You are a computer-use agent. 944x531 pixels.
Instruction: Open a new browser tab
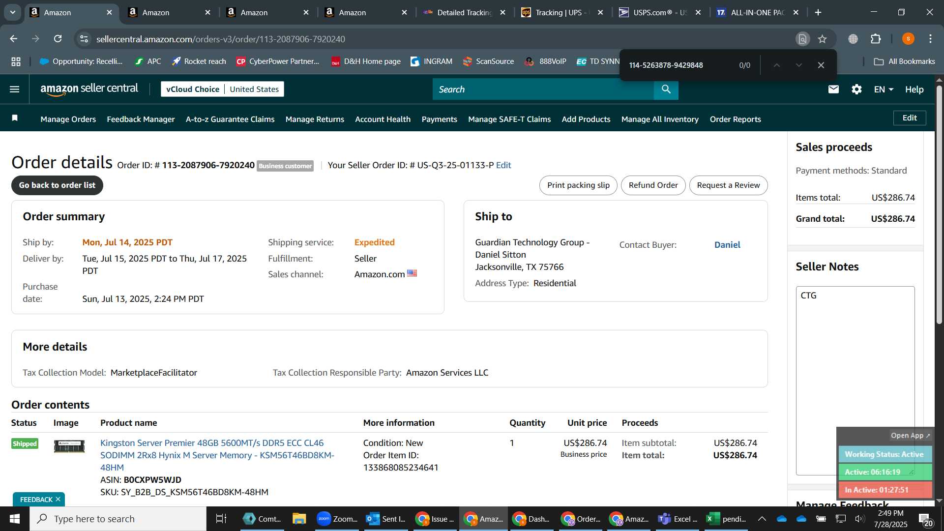818,12
